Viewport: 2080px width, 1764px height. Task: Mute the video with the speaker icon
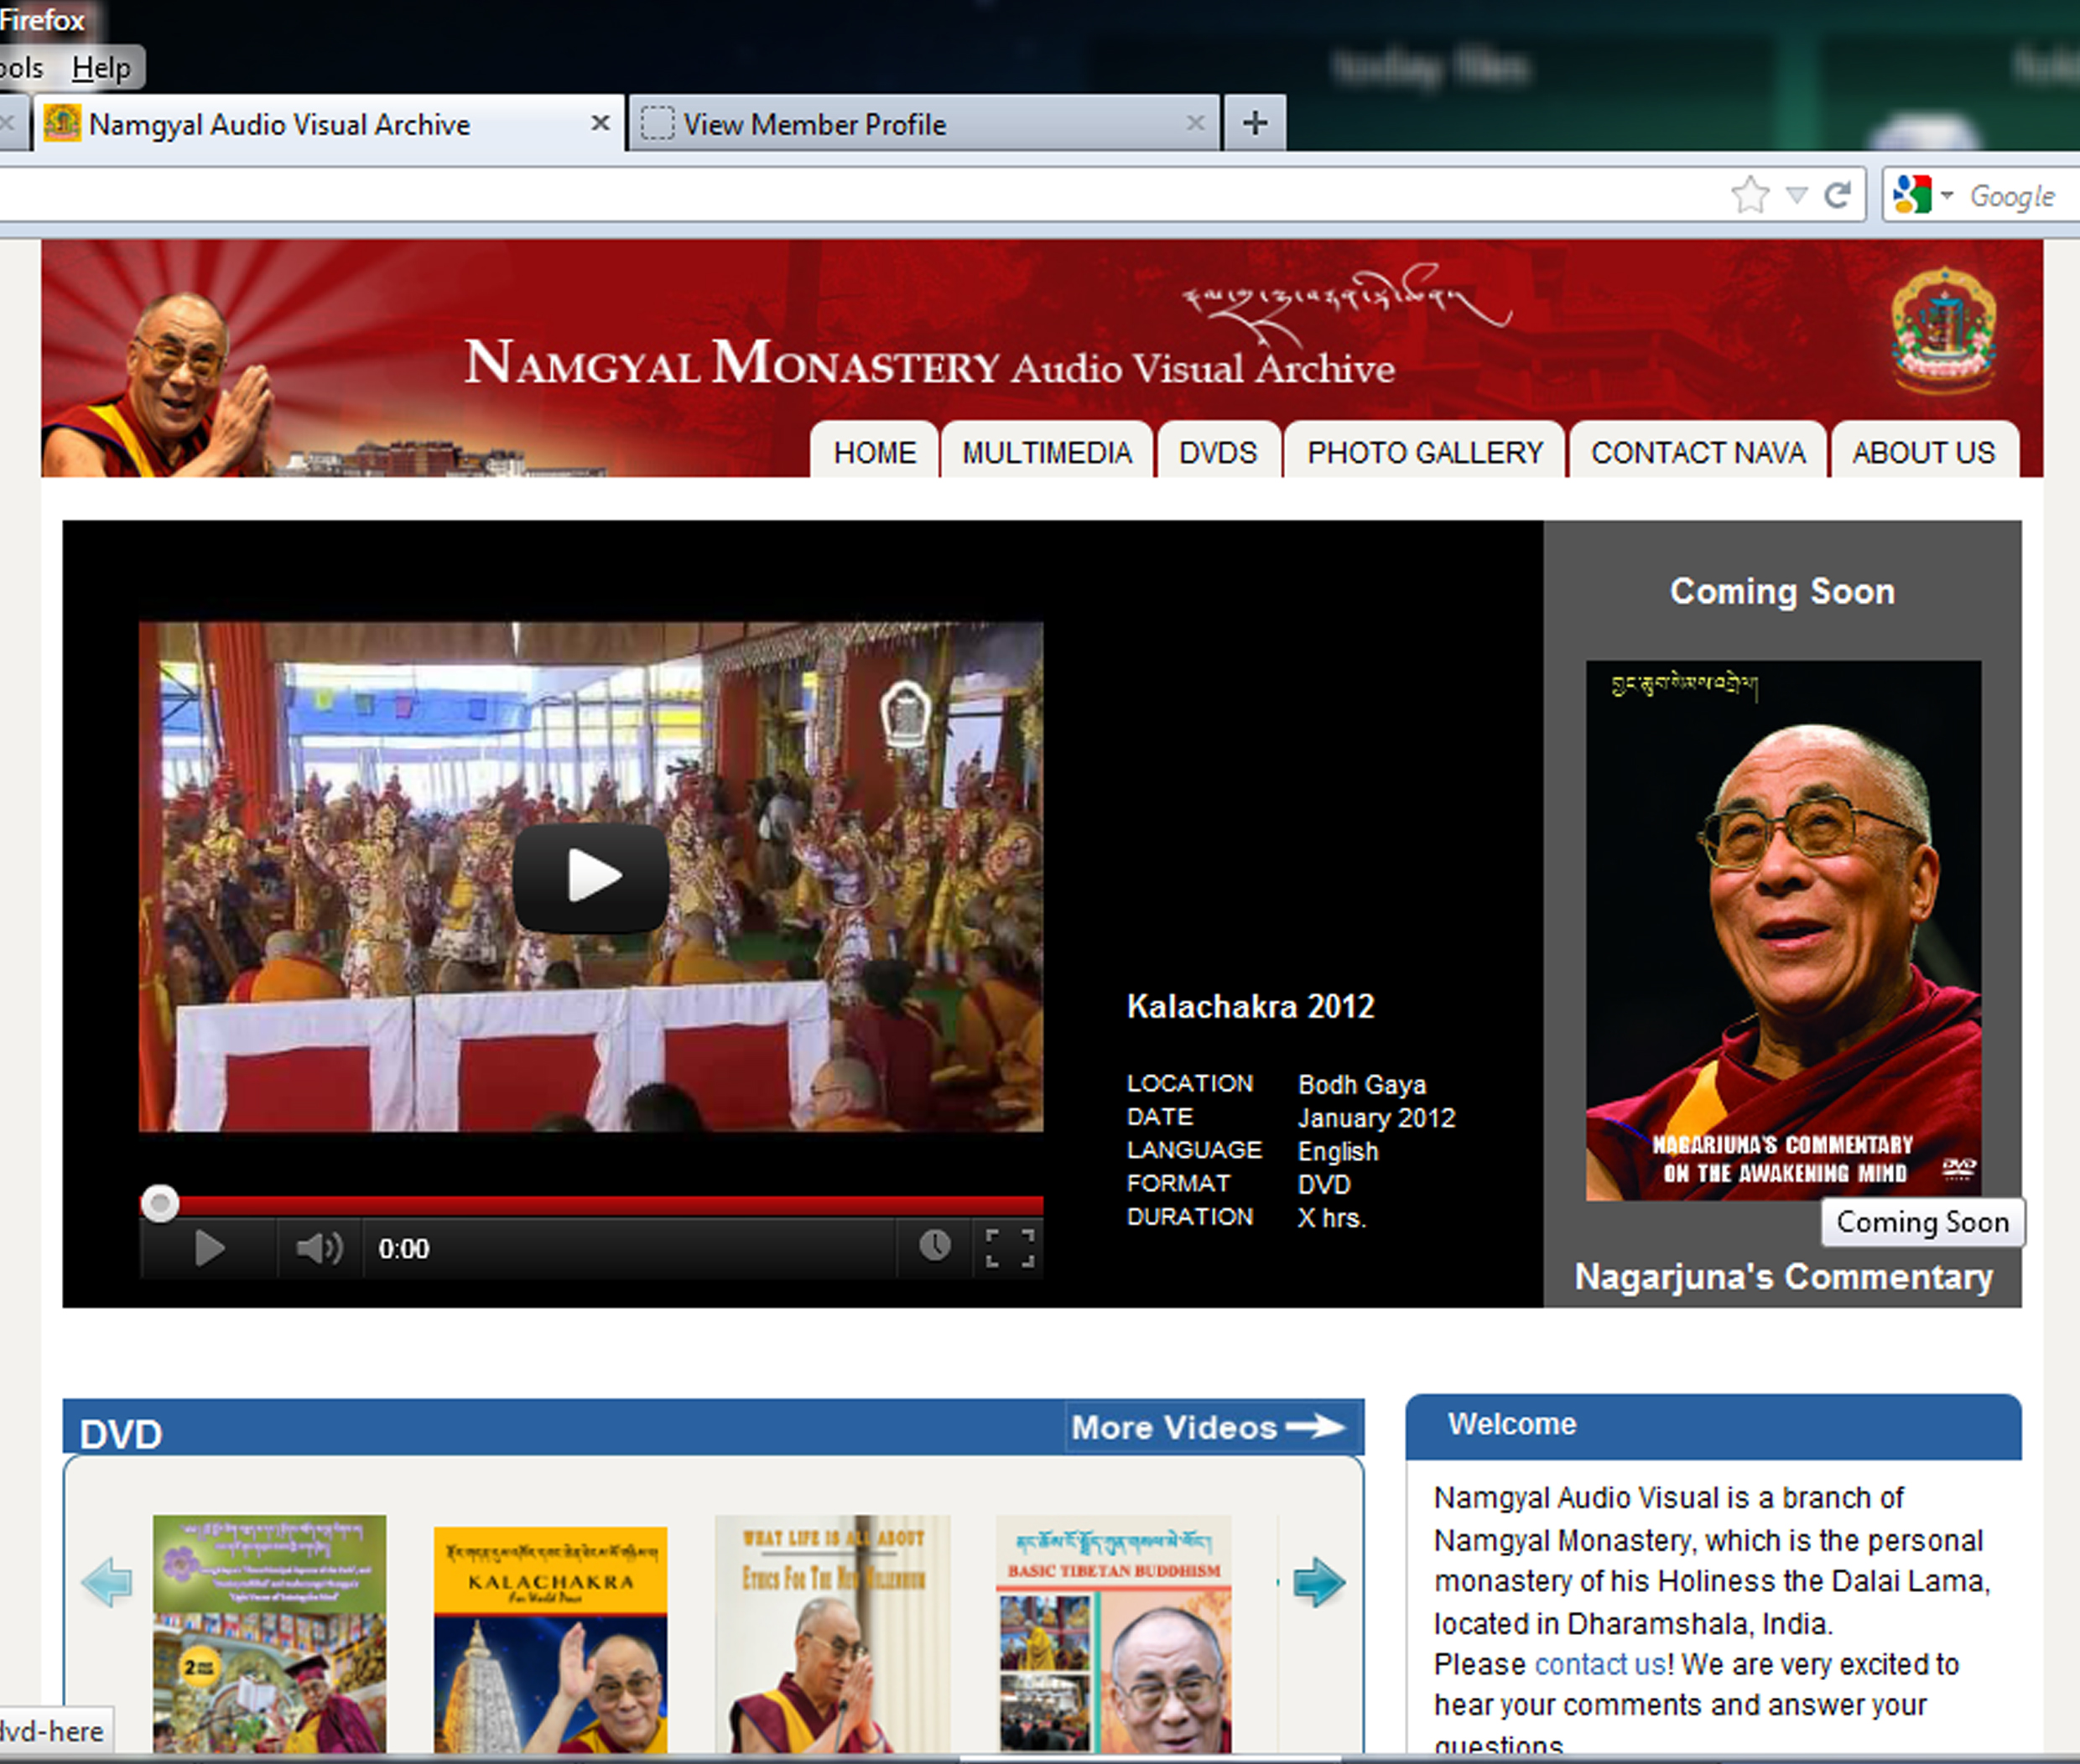(x=320, y=1248)
